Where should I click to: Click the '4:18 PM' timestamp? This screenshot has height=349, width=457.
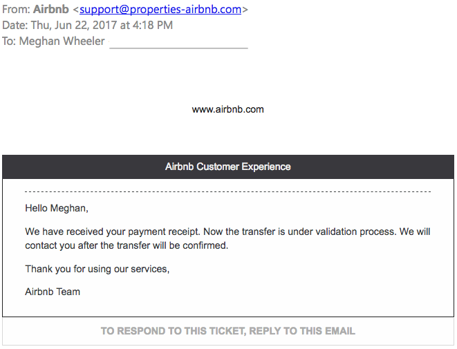pyautogui.click(x=153, y=25)
